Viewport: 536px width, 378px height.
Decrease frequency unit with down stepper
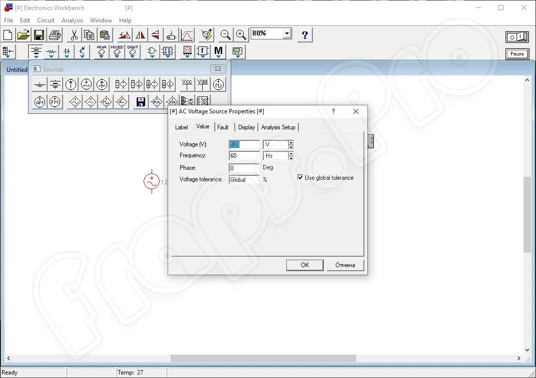click(291, 158)
